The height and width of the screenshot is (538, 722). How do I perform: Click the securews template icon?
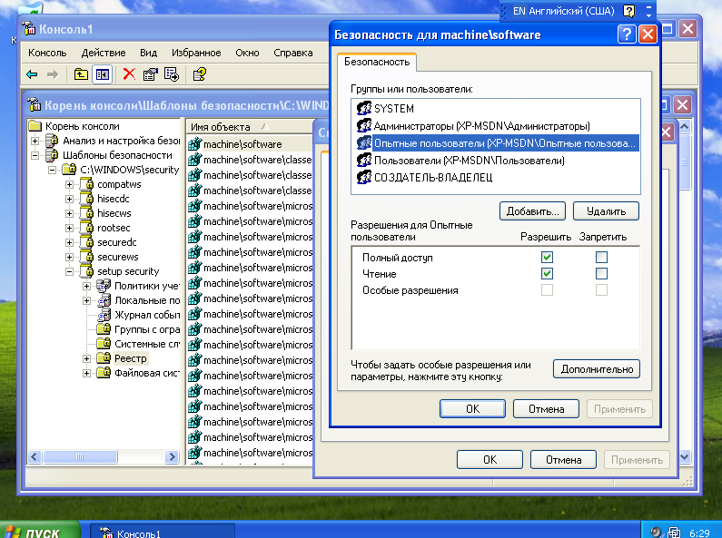point(86,257)
